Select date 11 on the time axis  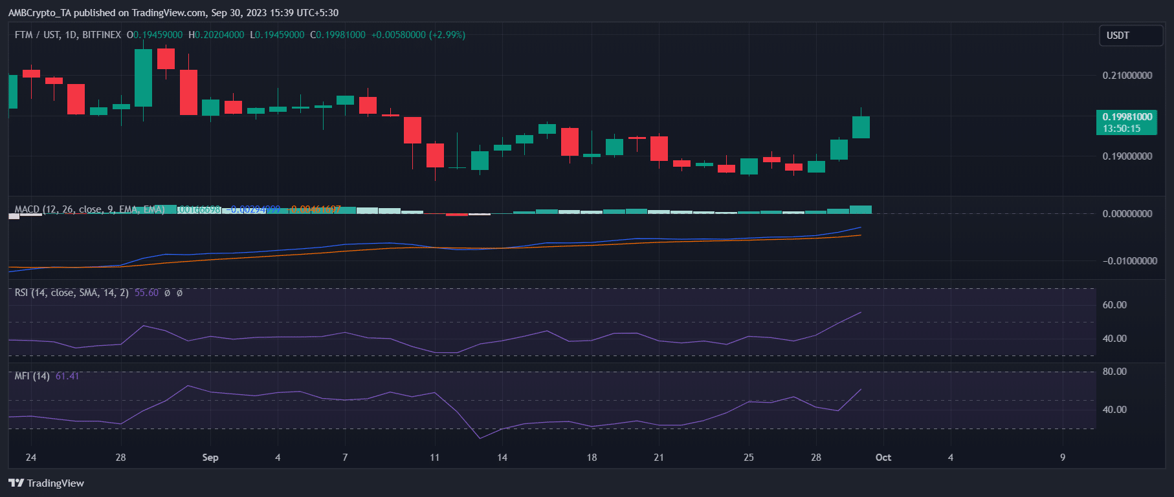click(434, 458)
